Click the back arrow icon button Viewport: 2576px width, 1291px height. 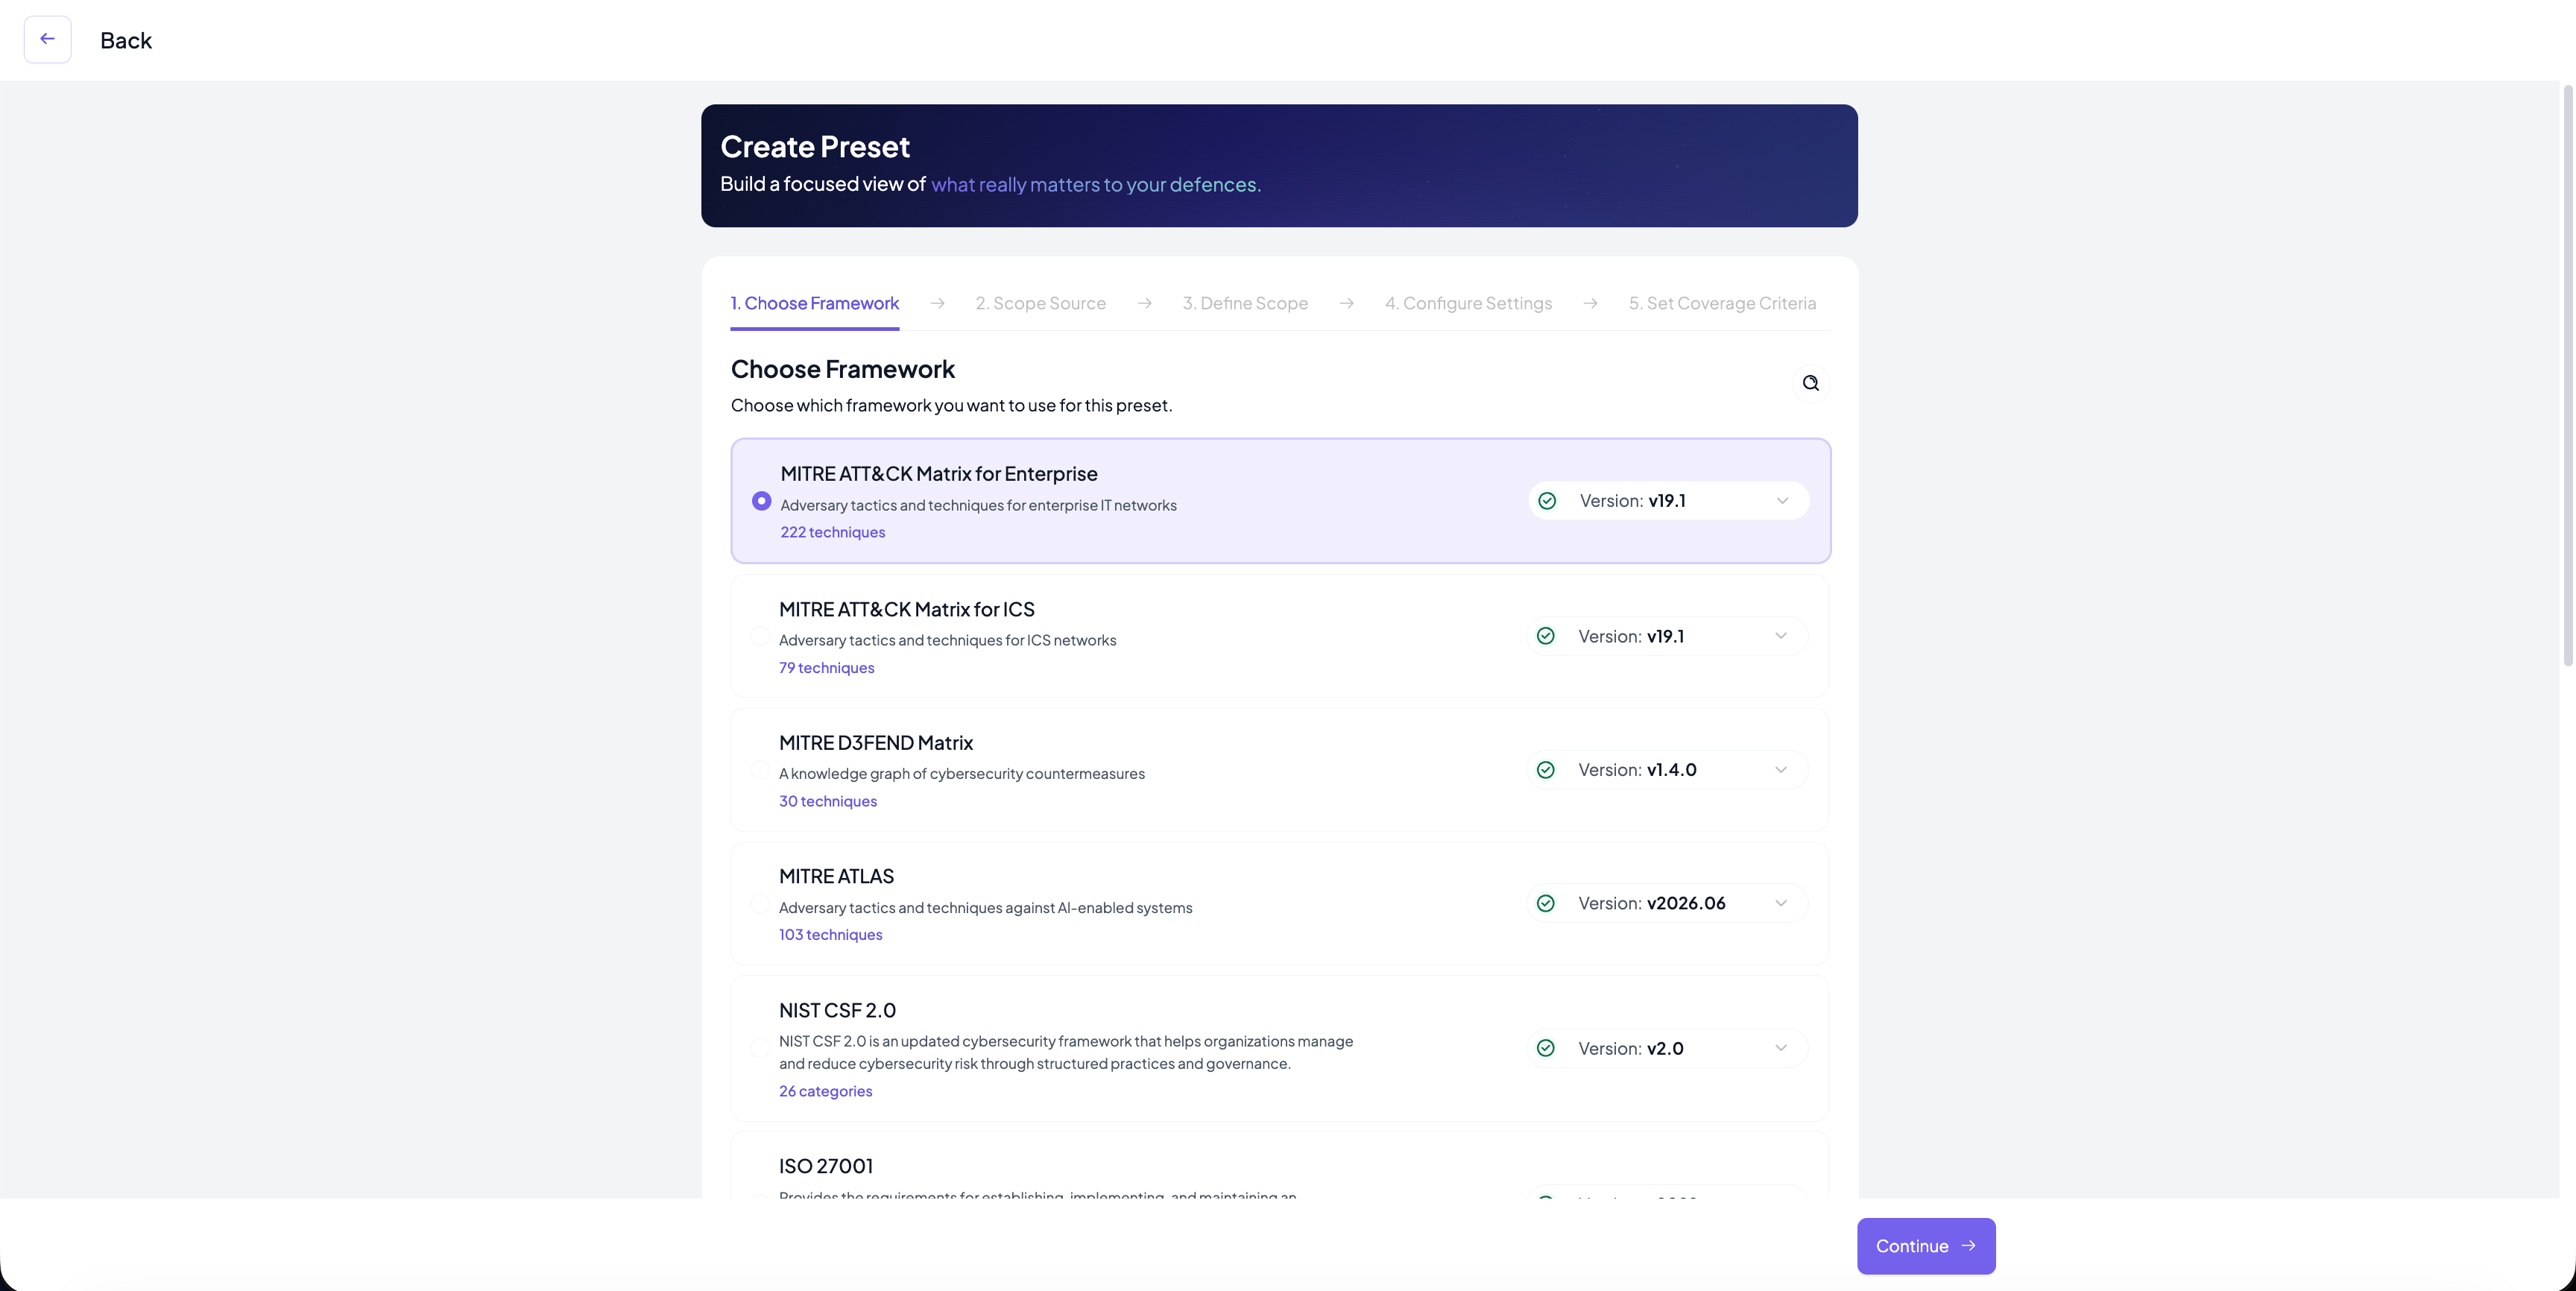47,39
